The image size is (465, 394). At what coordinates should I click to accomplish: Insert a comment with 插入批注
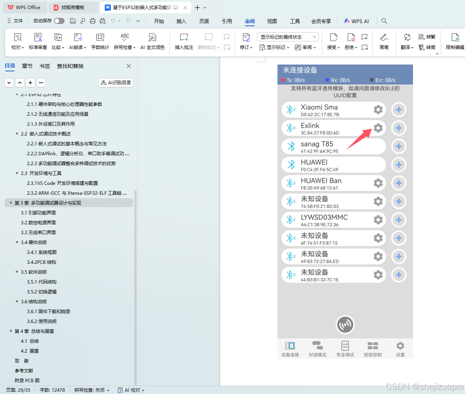tap(184, 41)
